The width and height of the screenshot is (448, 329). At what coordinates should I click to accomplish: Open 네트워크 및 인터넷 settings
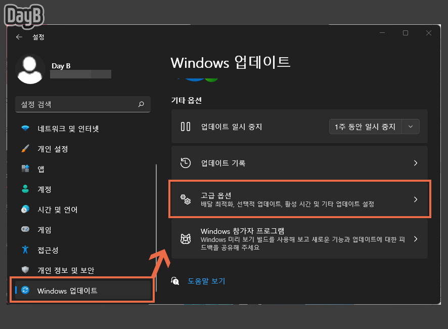point(83,129)
